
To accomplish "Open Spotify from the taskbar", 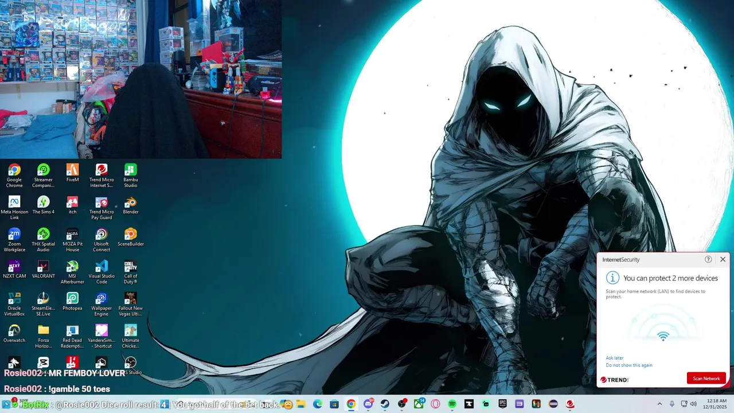I will (452, 404).
